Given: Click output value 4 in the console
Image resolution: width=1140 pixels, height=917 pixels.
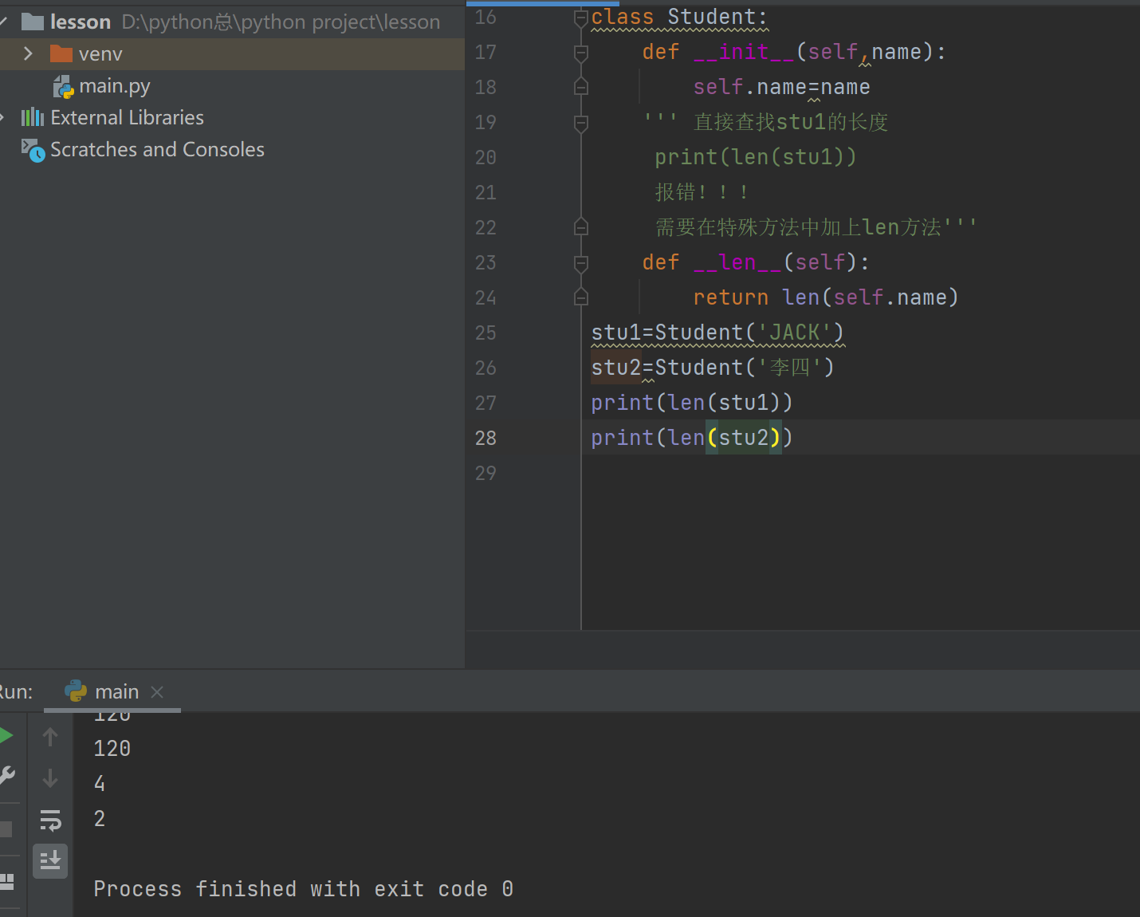Looking at the screenshot, I should [x=100, y=784].
